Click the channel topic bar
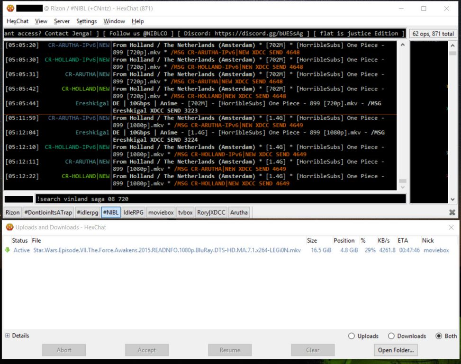Viewport: 461px width, 364px height. 205,33
